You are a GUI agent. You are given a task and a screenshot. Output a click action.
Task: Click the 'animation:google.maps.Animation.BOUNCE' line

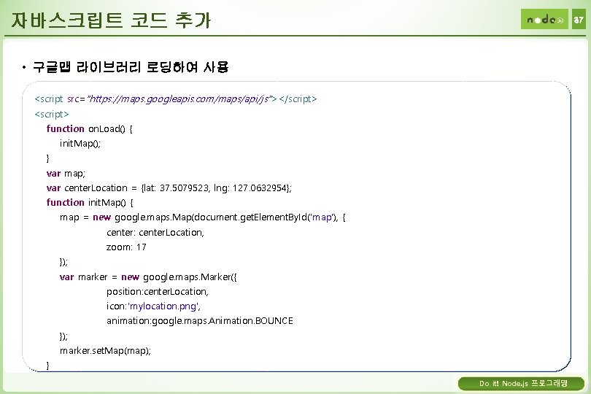(x=200, y=321)
